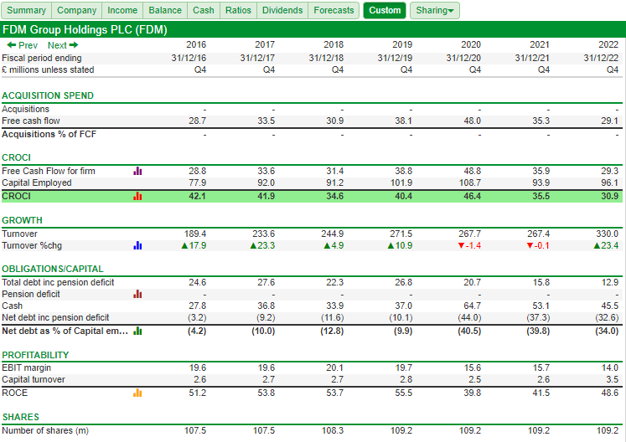Screen dimensions: 626x442
Task: Select fiscal period ending 31/12/19
Action: 395,59
